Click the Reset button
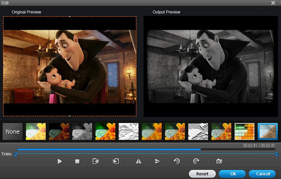 point(202,174)
